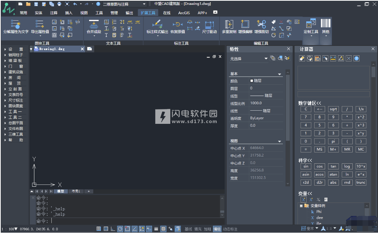Open the 无选择 selection dropdown
Viewport: 378px width, 233px height.
[248, 59]
